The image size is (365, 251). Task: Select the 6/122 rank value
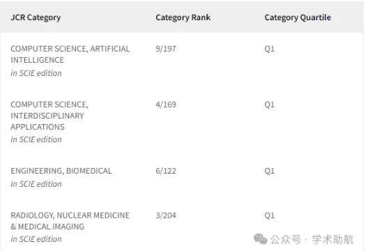click(166, 171)
